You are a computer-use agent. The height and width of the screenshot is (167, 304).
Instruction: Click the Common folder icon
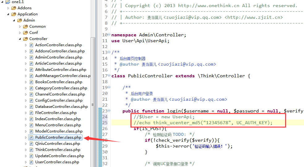pyautogui.click(x=25, y=26)
